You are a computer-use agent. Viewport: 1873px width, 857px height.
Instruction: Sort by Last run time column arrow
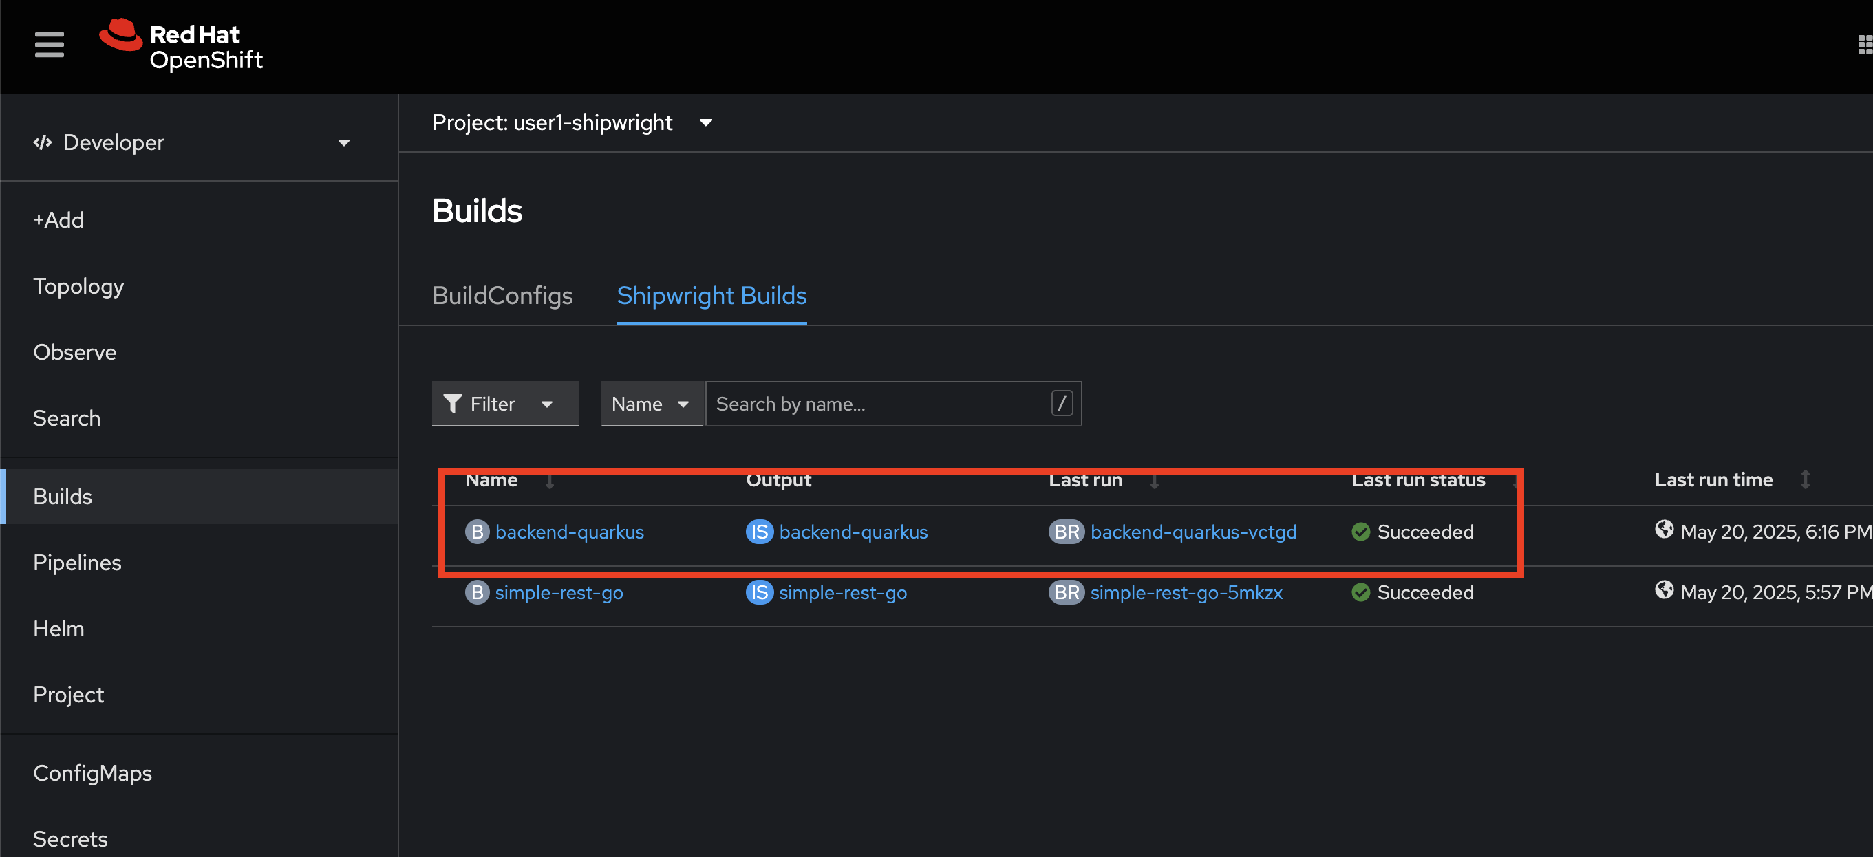1806,480
